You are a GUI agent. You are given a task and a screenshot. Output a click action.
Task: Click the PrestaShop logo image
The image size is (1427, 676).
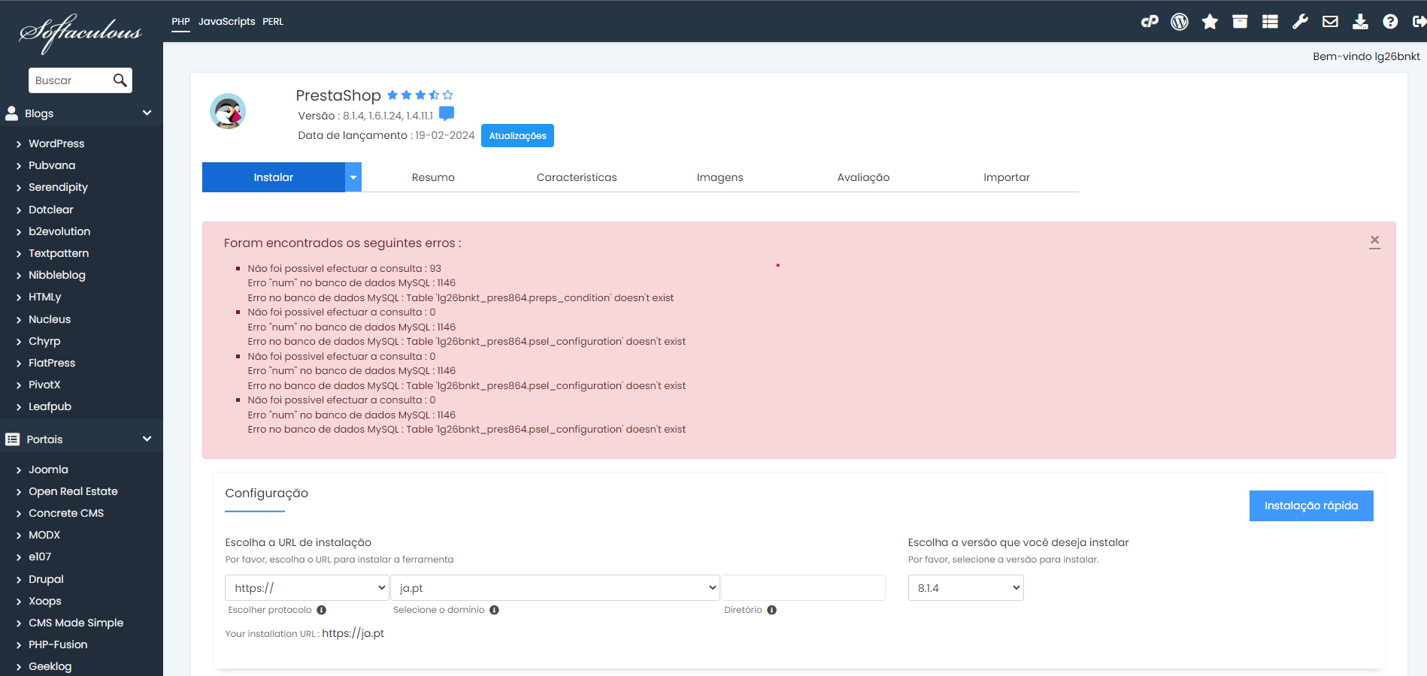tap(228, 112)
